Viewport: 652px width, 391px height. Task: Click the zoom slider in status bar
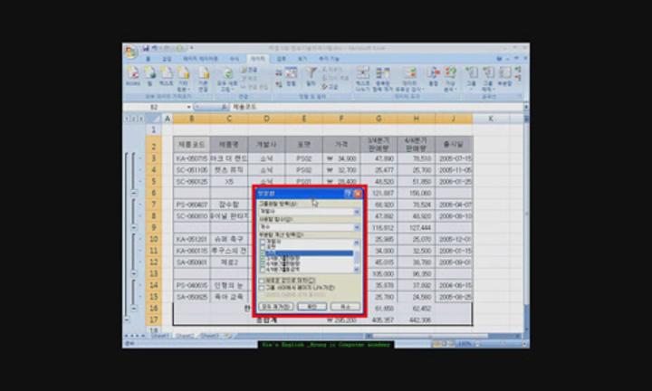pyautogui.click(x=499, y=344)
